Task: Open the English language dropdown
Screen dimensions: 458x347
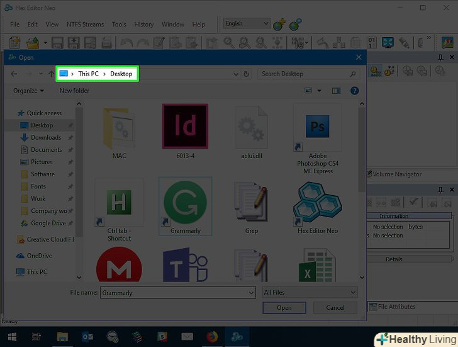Action: tap(247, 23)
